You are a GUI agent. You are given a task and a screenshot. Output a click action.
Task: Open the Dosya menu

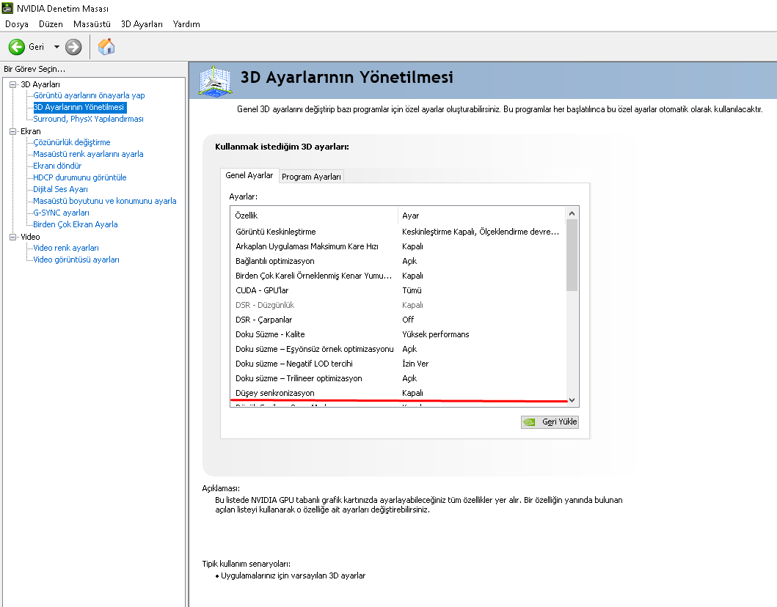pos(17,23)
